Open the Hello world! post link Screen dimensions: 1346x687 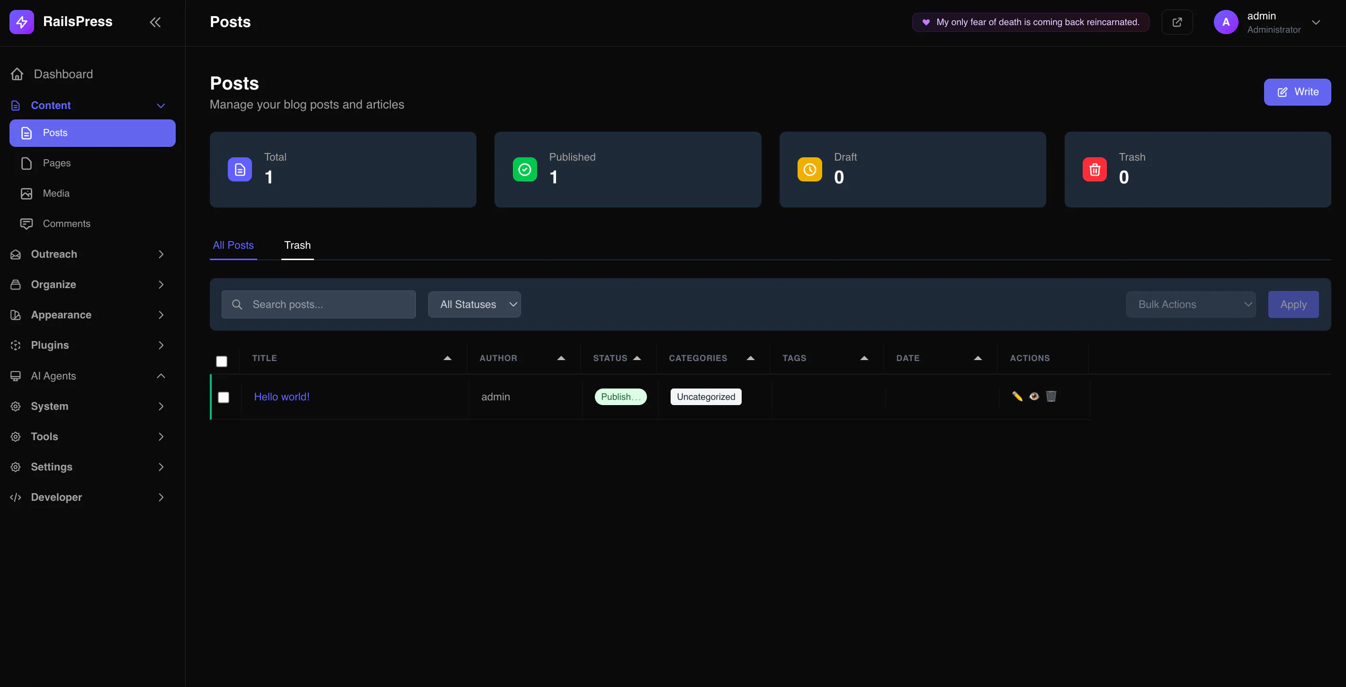(x=282, y=397)
